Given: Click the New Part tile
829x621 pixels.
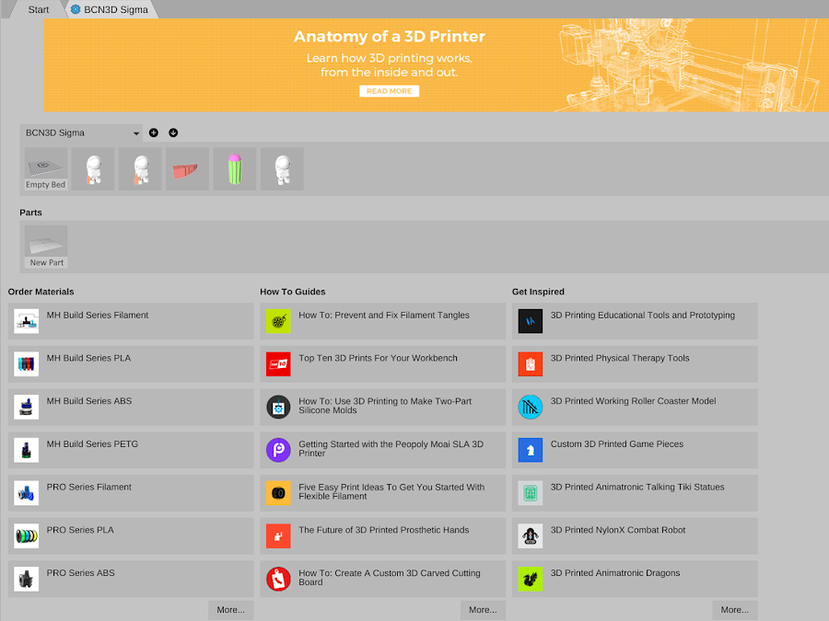Looking at the screenshot, I should click(x=46, y=247).
